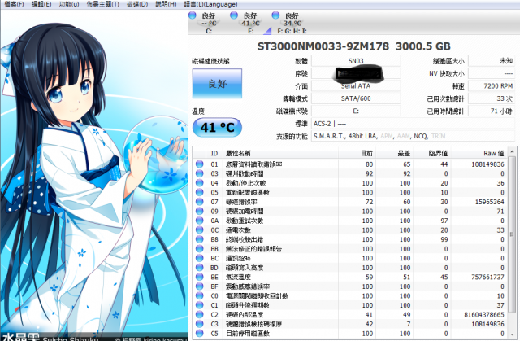
Task: Click raw value 757661737 in row BE
Action: (x=487, y=277)
